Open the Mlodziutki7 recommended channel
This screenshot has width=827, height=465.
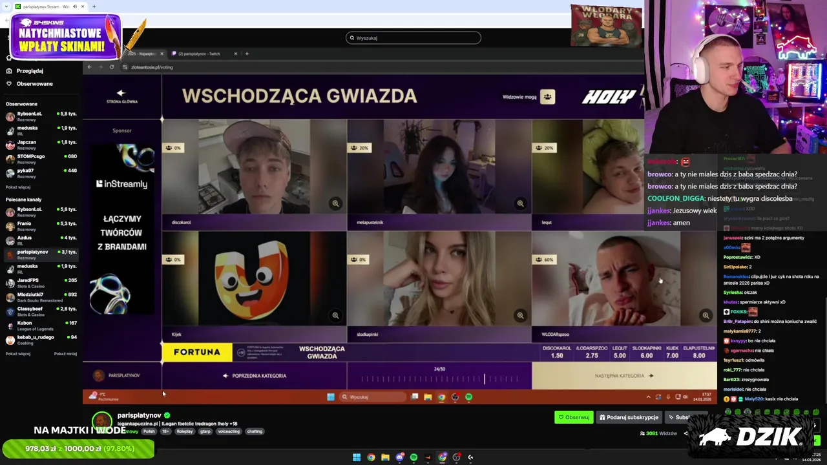click(40, 297)
